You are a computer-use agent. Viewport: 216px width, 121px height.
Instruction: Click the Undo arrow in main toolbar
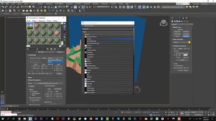pos(3,7)
